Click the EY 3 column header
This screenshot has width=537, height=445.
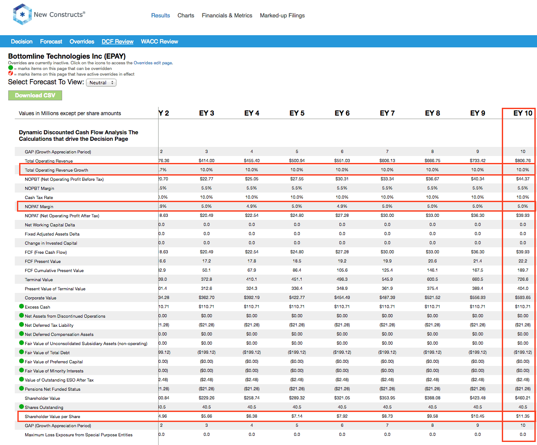[206, 113]
